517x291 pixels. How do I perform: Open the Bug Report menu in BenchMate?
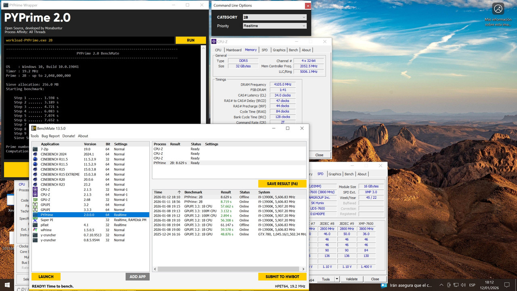(50, 136)
